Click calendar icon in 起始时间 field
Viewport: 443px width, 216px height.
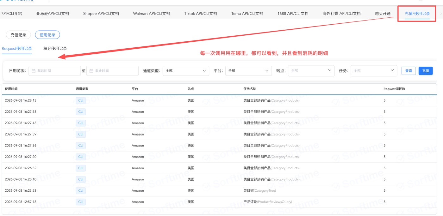[34, 71]
